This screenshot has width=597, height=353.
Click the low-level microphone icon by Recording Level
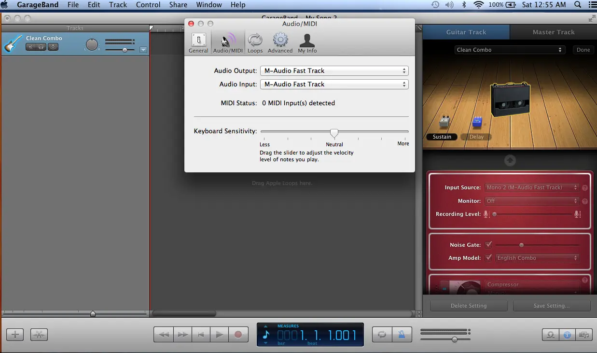click(x=486, y=214)
